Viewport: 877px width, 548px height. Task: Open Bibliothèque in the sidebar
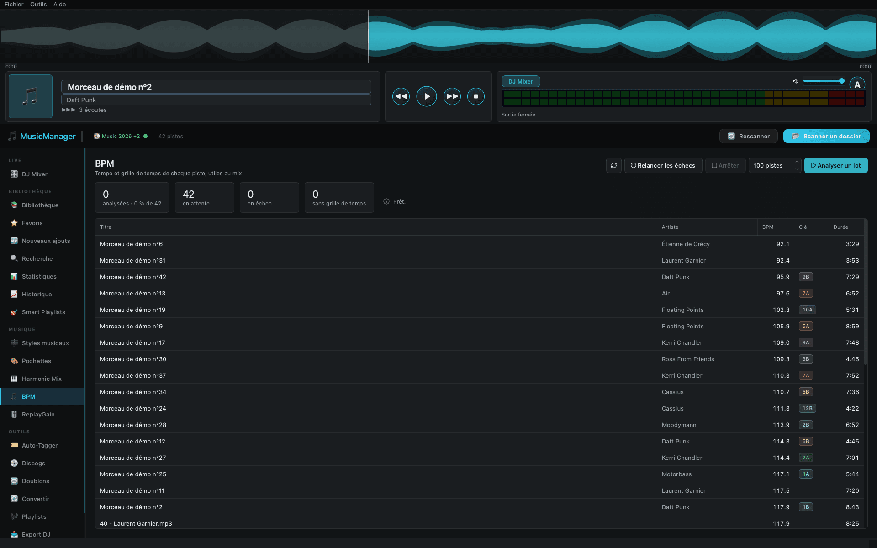click(42, 205)
